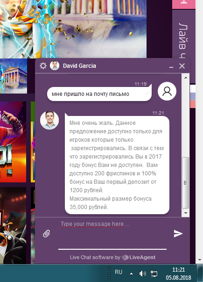203x282 pixels.
Task: Send message with the paper plane icon
Action: point(178,233)
